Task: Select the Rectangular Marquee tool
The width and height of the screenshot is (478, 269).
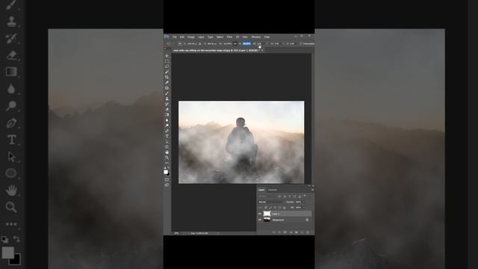Action: click(167, 61)
